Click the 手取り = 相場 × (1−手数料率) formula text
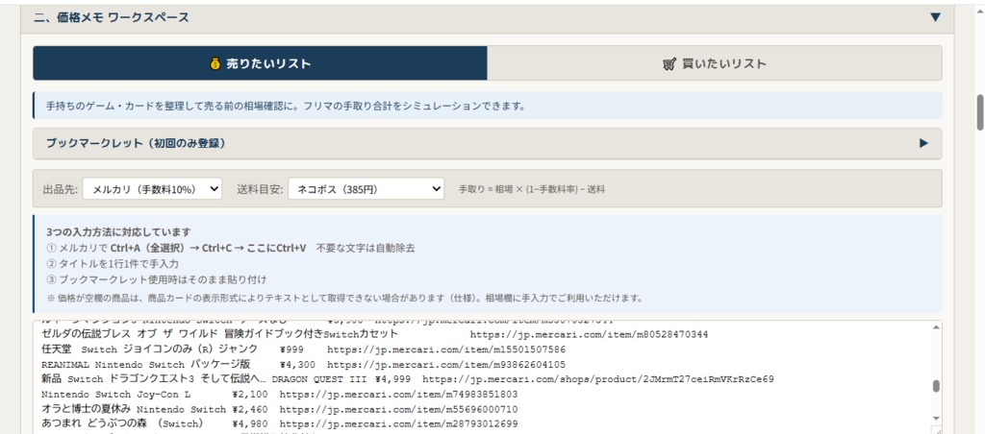This screenshot has height=434, width=985. tap(531, 189)
